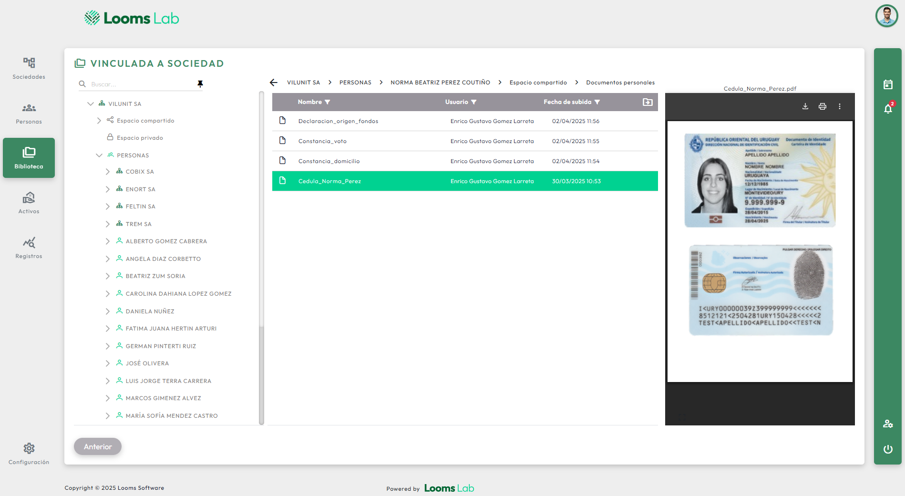This screenshot has height=496, width=905.
Task: Click PERSONAS breadcrumb link
Action: coord(355,83)
